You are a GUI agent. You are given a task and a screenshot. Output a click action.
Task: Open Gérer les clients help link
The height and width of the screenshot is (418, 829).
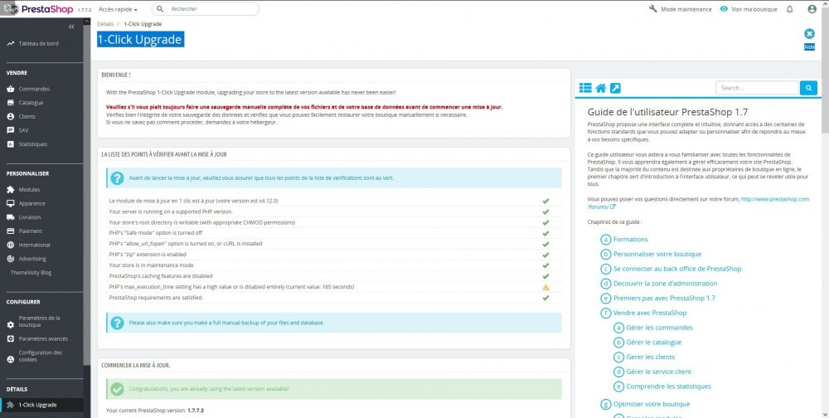point(650,357)
